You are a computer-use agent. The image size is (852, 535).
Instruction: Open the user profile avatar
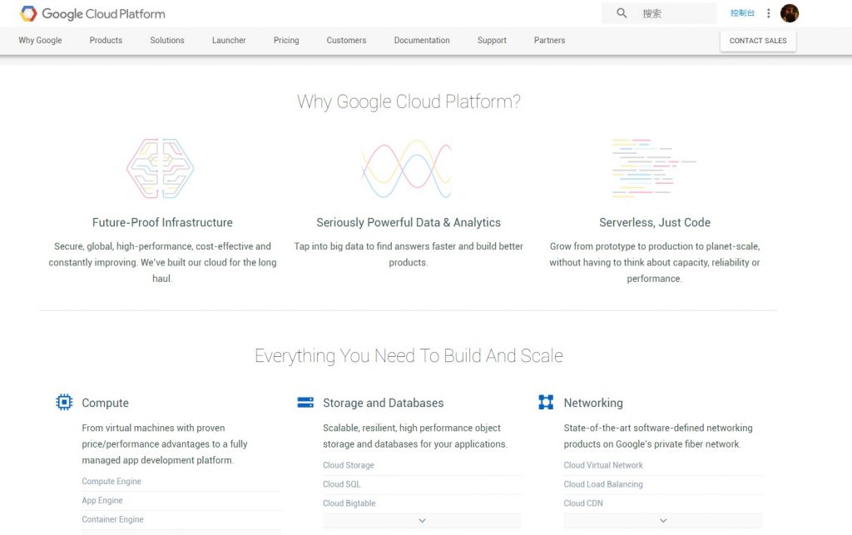click(x=789, y=13)
